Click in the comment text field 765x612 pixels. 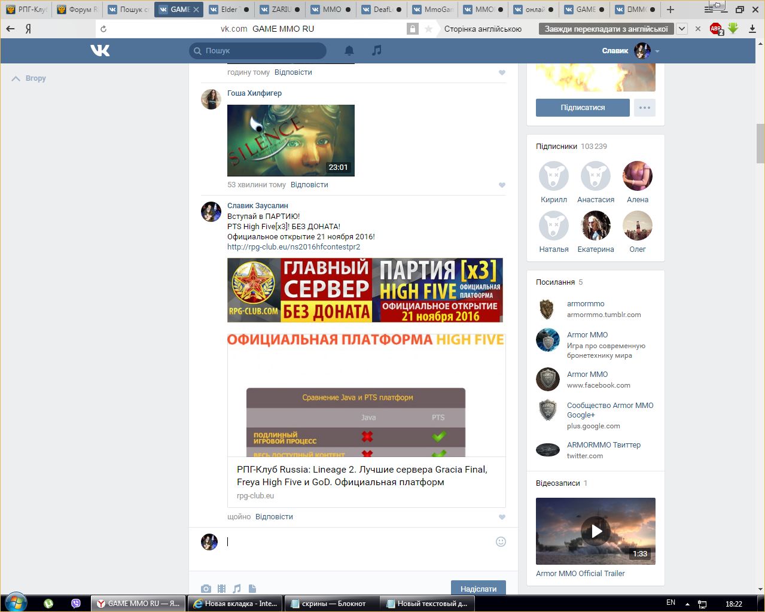pos(359,542)
